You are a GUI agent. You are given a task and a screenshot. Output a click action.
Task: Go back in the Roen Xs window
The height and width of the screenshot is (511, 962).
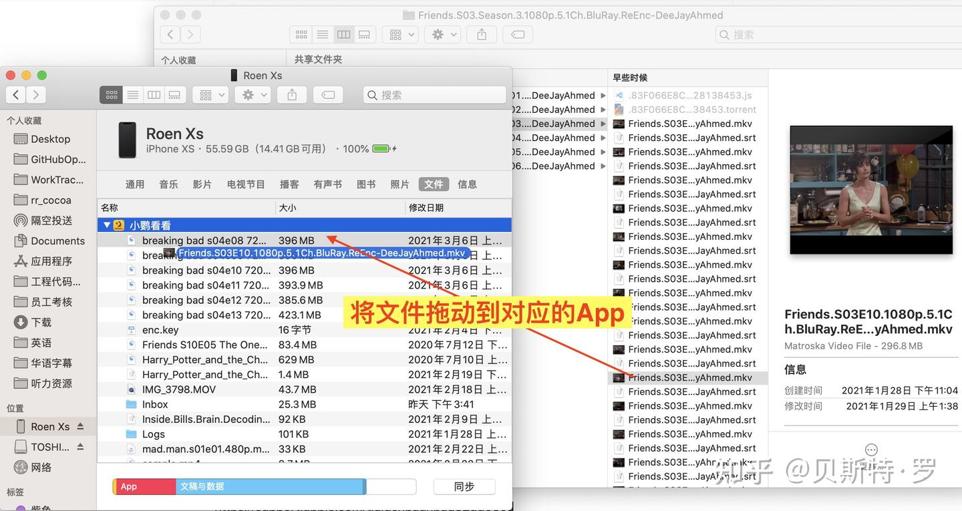click(x=16, y=95)
